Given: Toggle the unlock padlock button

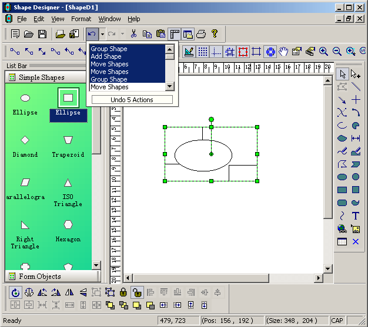Looking at the screenshot, I should pos(137,292).
